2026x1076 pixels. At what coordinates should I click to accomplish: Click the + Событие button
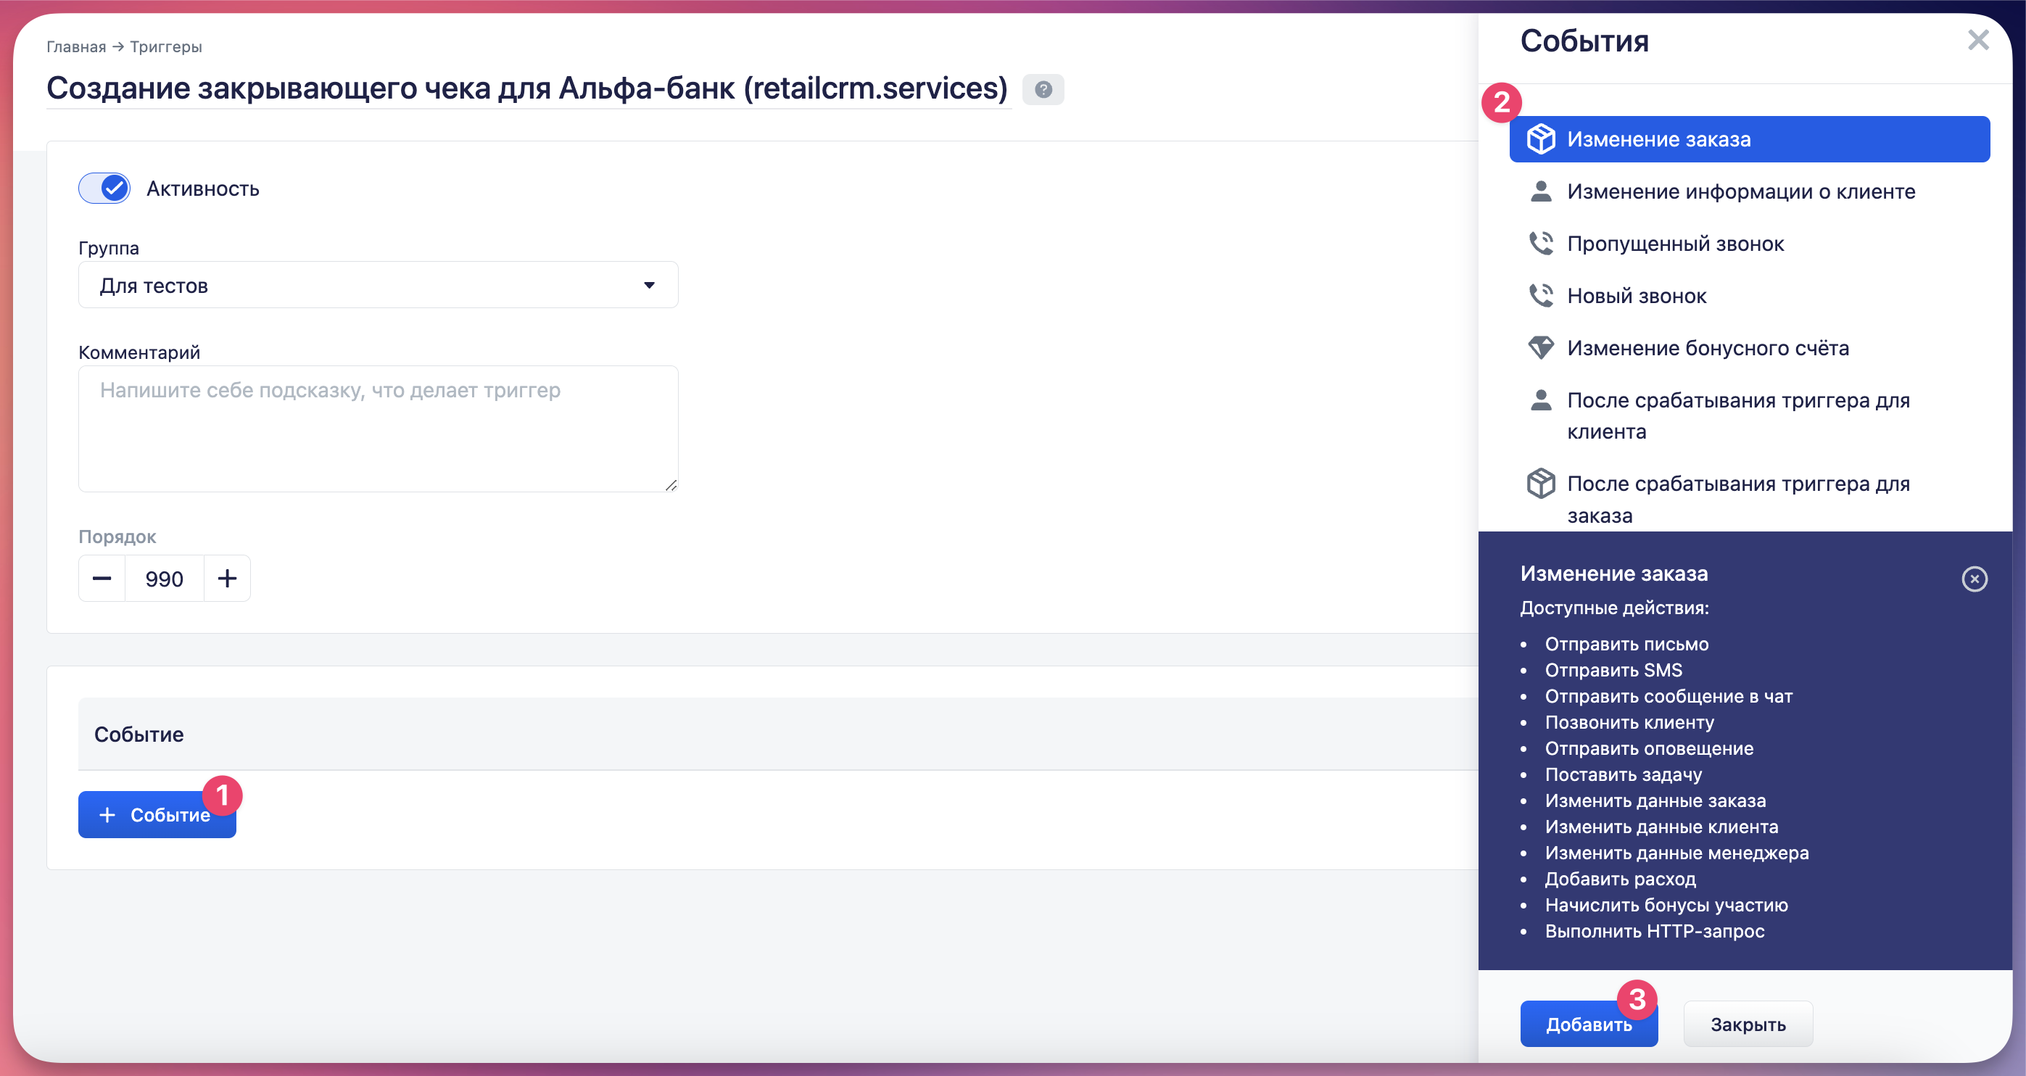[x=157, y=815]
